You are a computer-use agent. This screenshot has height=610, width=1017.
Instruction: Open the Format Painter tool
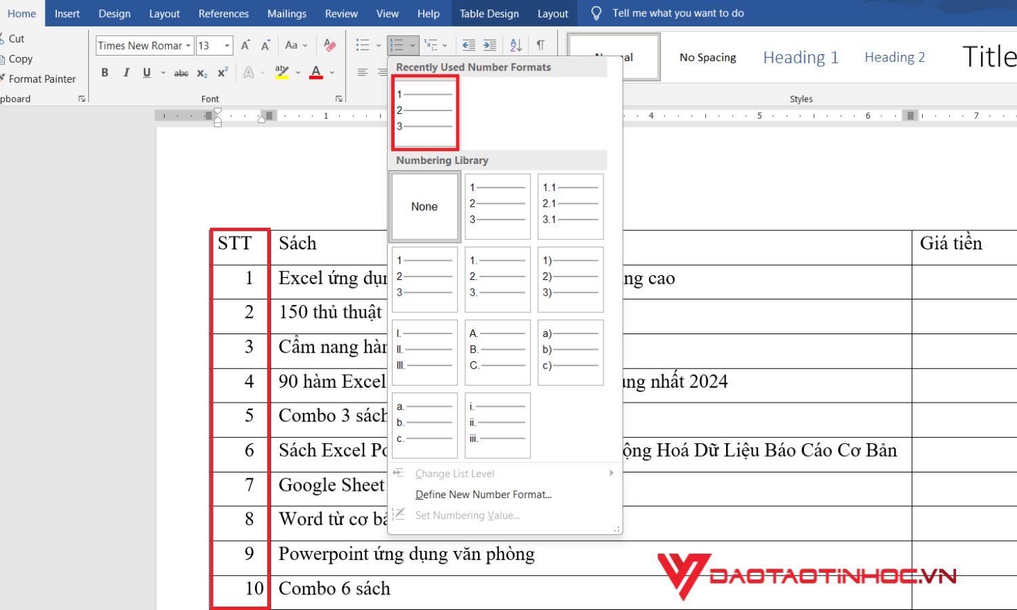[x=41, y=79]
